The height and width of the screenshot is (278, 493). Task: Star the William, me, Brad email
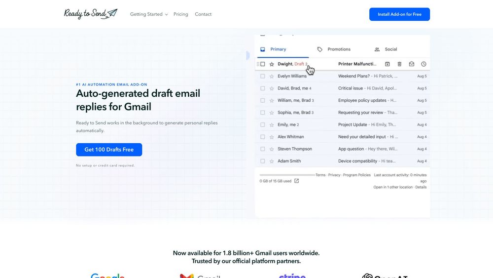point(272,100)
